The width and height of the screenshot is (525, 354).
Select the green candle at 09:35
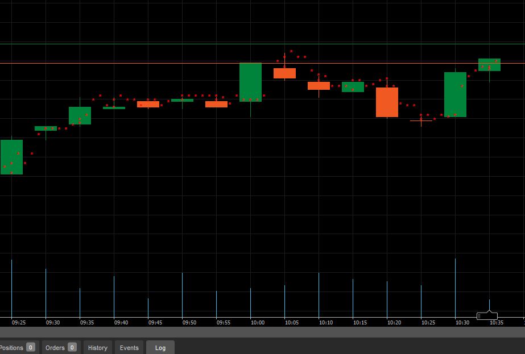[80, 116]
